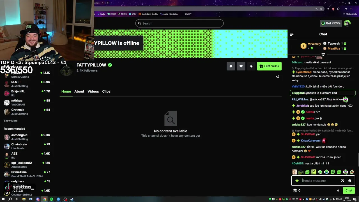This screenshot has width=359, height=202.
Task: Open chat settings gear icon
Action: pos(338,190)
